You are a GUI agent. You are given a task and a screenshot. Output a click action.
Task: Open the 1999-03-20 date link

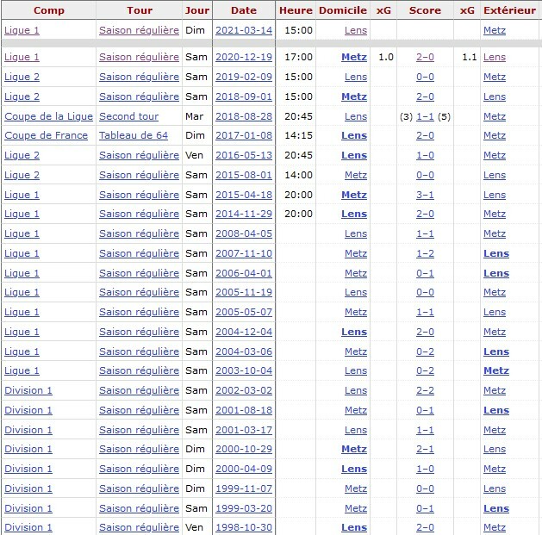pyautogui.click(x=244, y=509)
